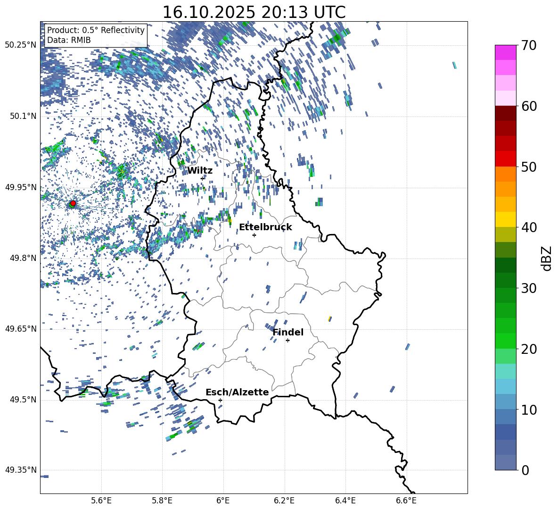The width and height of the screenshot is (558, 510).
Task: Click the "Data: RMIB" label
Action: [69, 40]
